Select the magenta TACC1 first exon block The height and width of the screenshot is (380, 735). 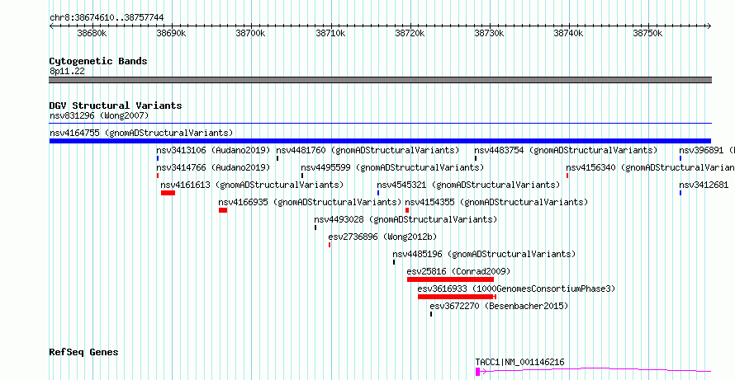pos(477,372)
